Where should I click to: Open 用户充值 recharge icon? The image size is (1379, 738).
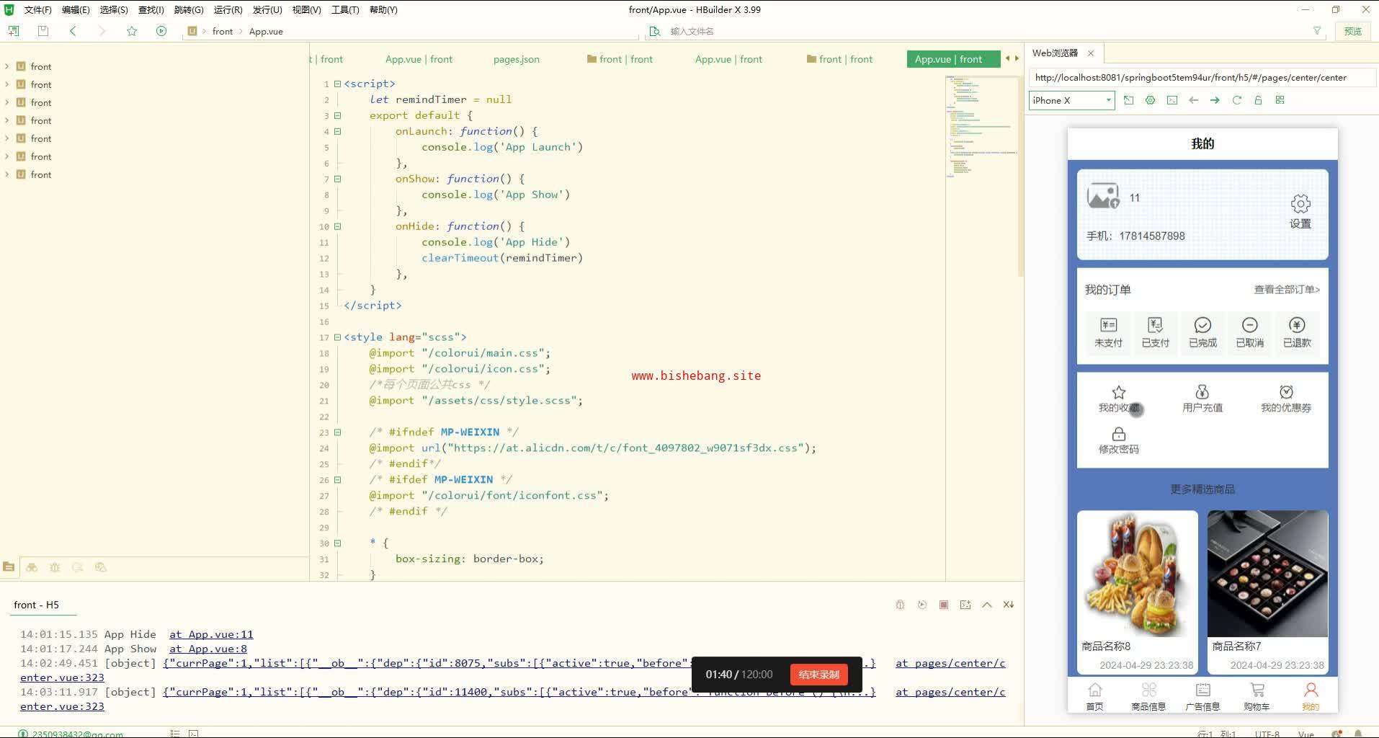pos(1202,393)
